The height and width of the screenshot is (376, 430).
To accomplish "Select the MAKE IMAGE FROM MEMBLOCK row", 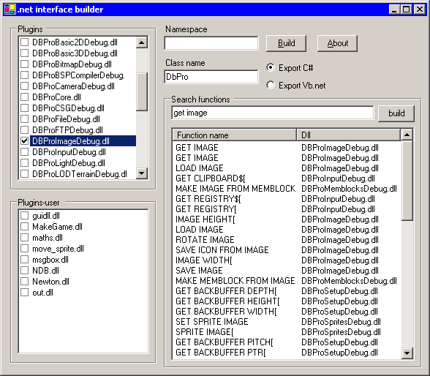I will [x=287, y=189].
